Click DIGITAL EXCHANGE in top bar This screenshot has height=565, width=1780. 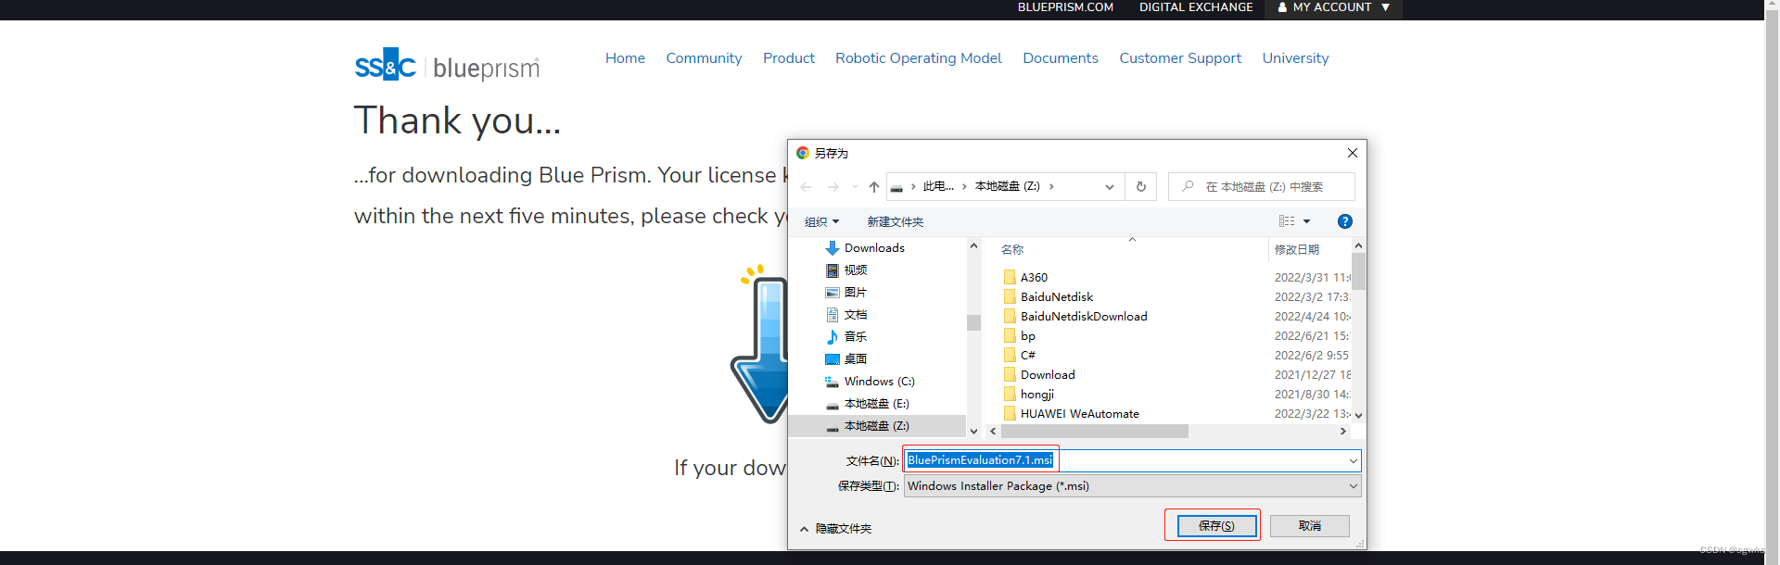1196,7
